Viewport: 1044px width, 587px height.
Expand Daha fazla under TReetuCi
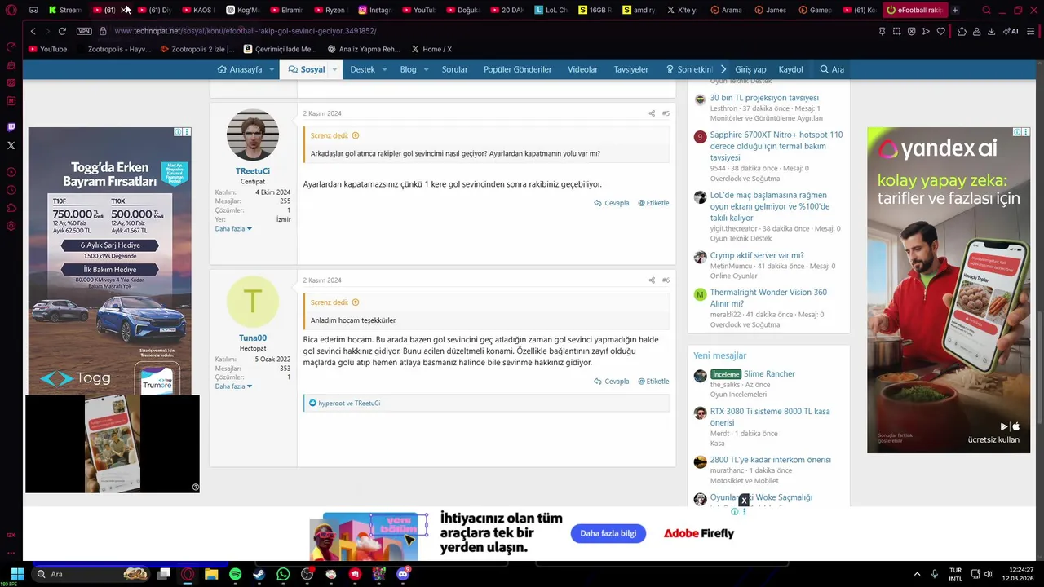[x=233, y=229]
